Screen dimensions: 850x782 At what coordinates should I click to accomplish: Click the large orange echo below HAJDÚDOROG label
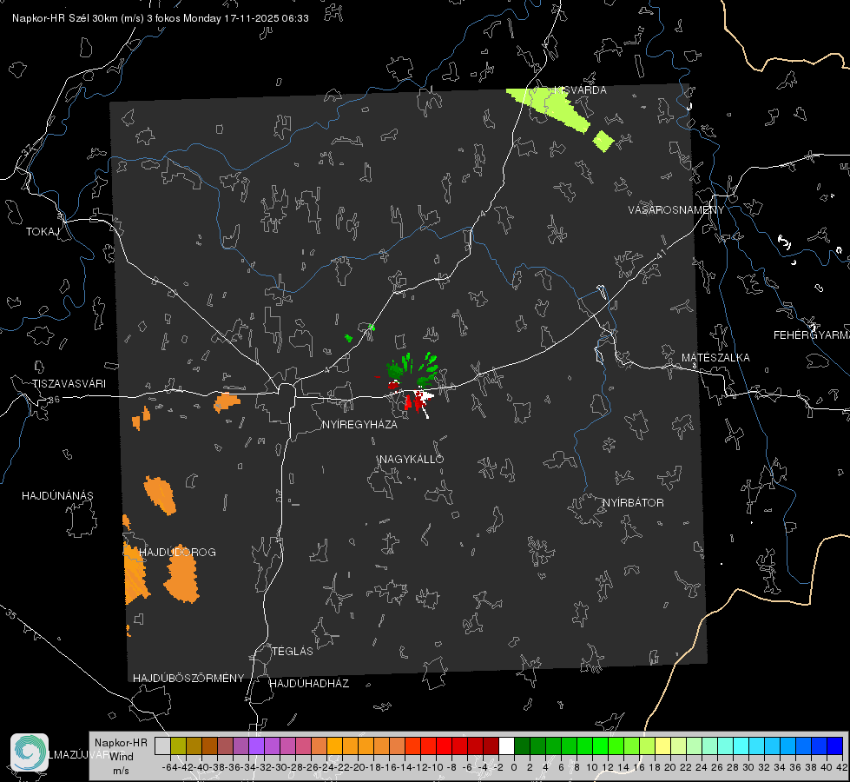tap(181, 573)
